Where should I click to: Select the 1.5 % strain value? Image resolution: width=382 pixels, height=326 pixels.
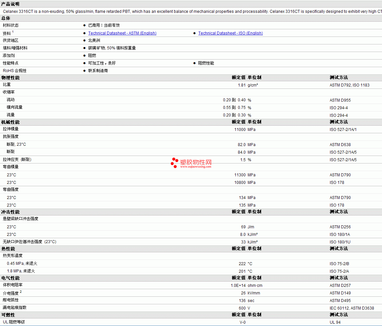point(246,160)
